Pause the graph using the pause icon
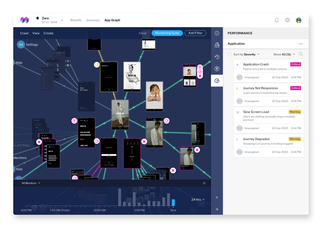 pos(217,197)
